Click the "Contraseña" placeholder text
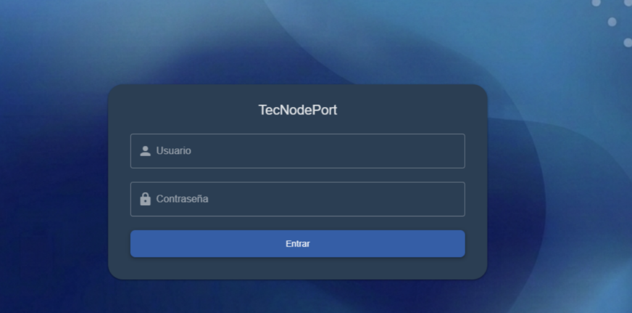The height and width of the screenshot is (313, 632). (182, 199)
